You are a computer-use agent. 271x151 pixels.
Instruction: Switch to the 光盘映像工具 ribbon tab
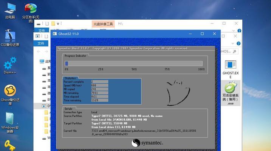click(x=104, y=24)
